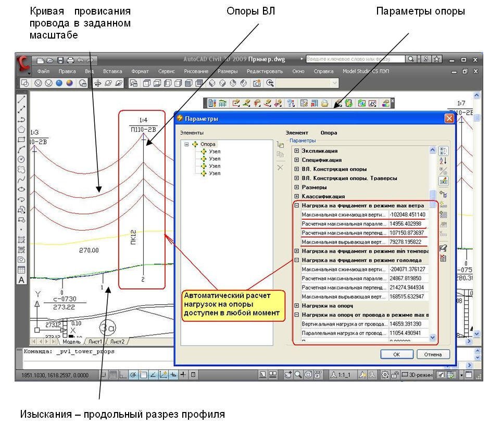The width and height of the screenshot is (502, 424).
Task: Expand the Нагрузки на опору group
Action: click(297, 306)
